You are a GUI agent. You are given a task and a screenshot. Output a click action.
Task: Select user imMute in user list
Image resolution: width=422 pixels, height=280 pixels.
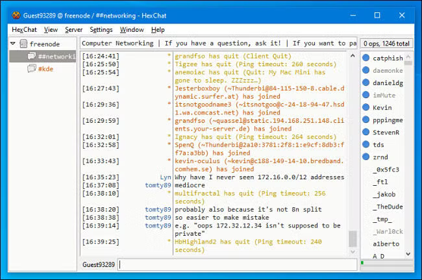point(384,95)
